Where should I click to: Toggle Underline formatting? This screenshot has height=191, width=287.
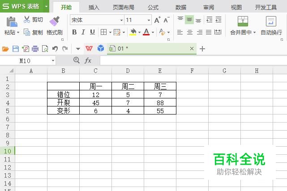click(x=92, y=32)
